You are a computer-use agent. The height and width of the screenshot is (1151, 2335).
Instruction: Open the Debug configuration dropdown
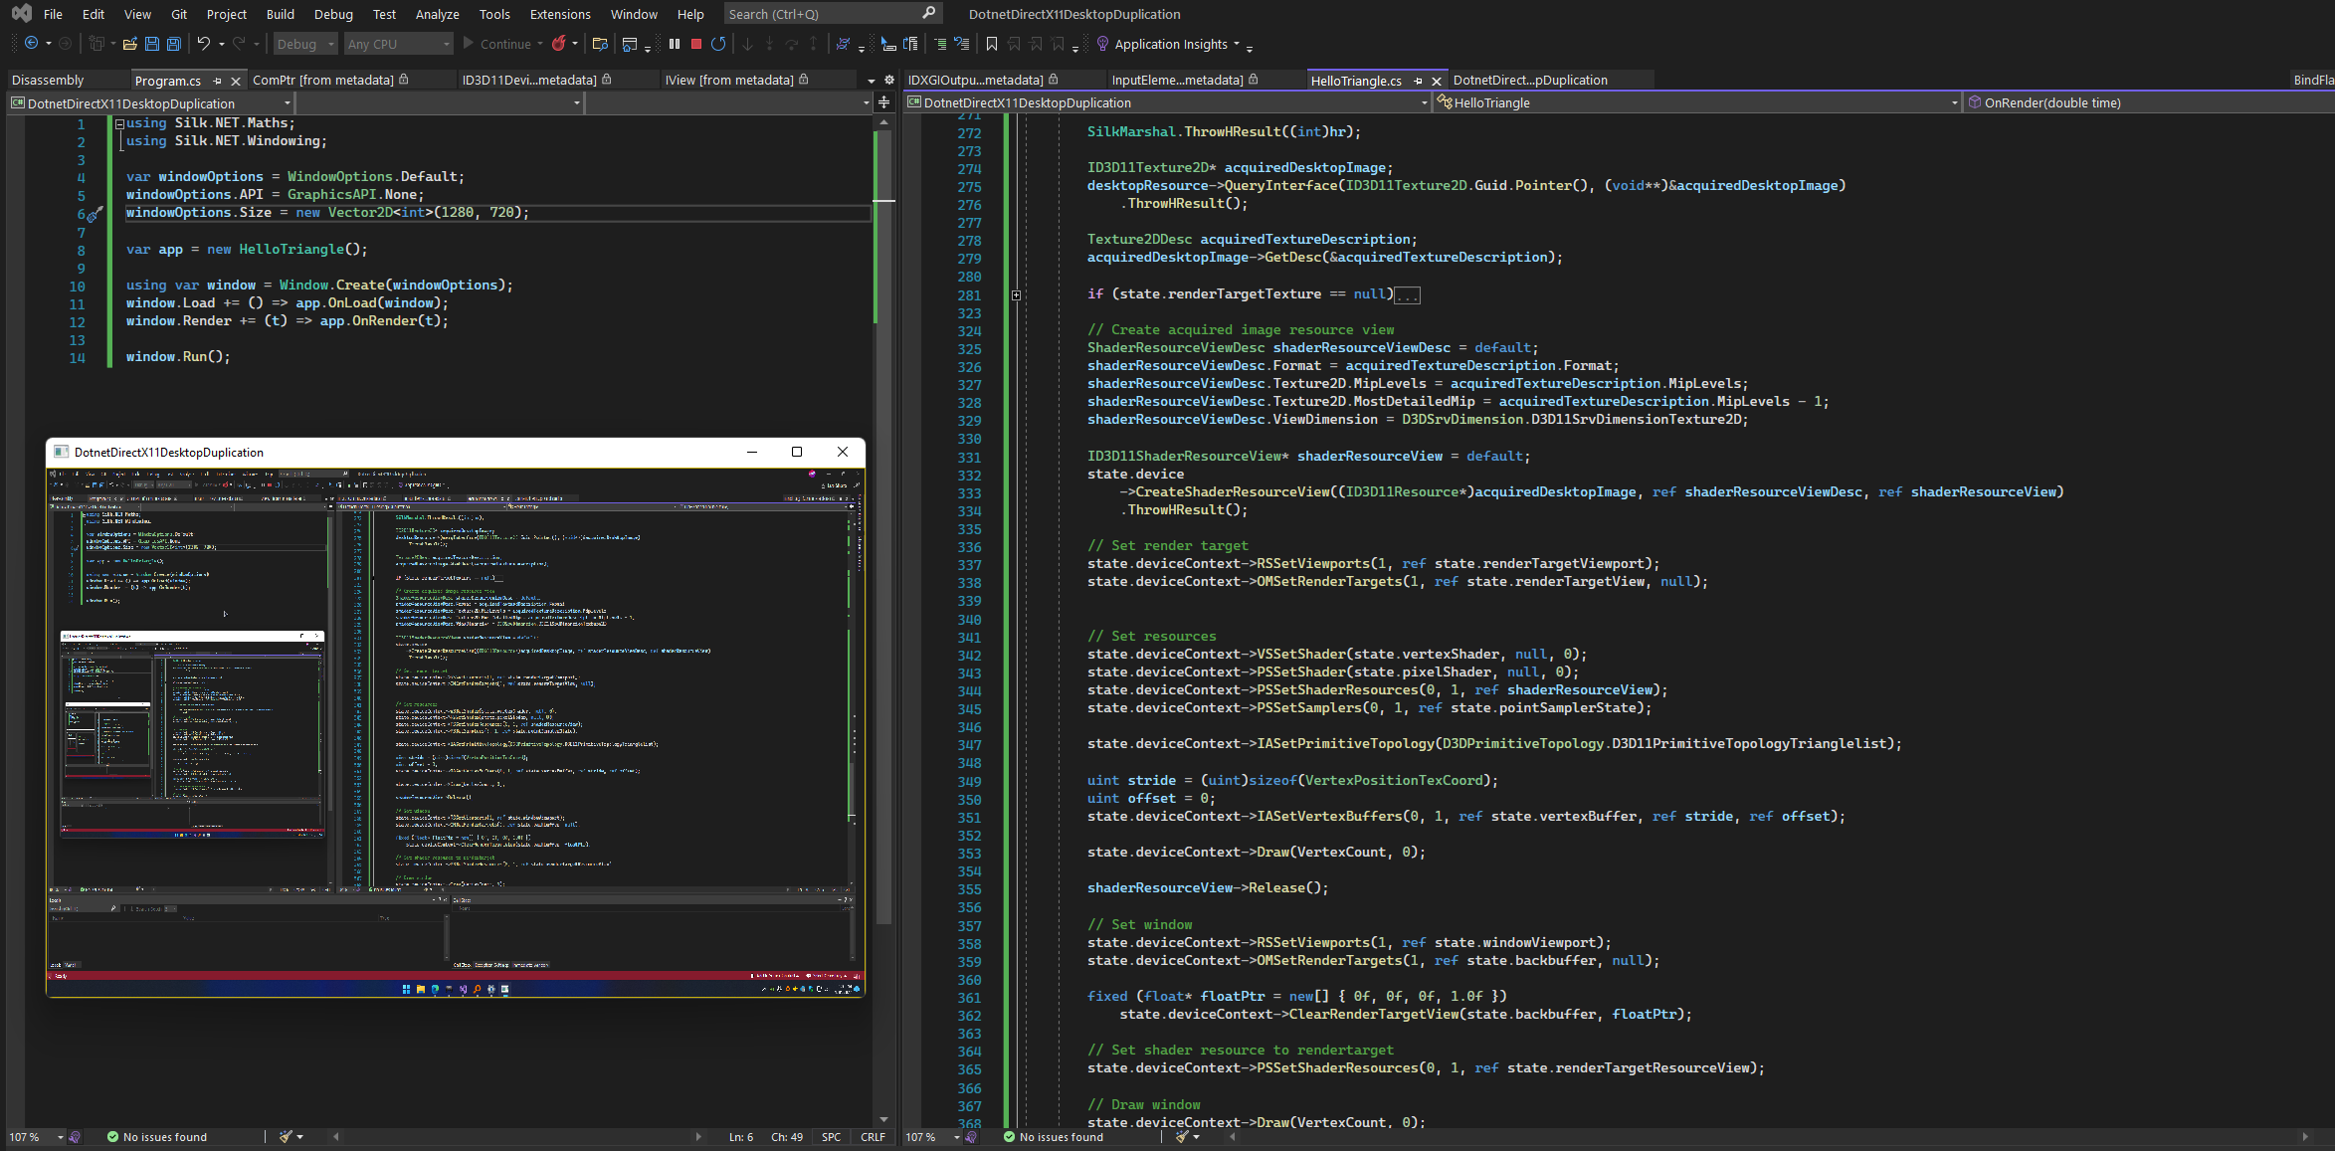coord(305,44)
